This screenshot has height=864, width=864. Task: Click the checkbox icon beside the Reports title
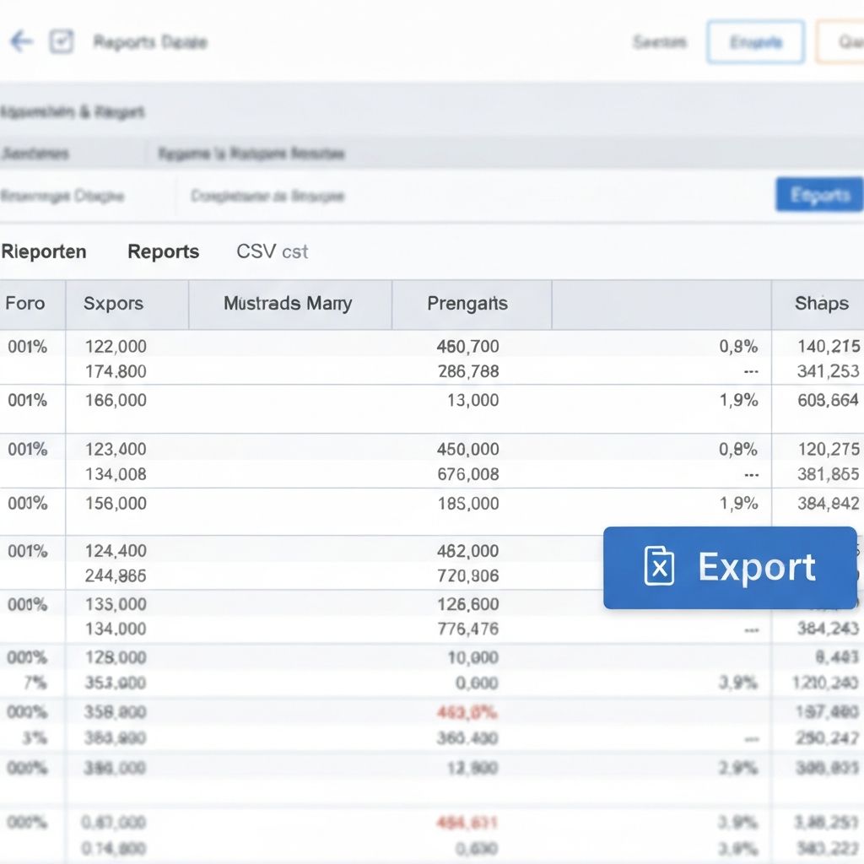coord(61,41)
